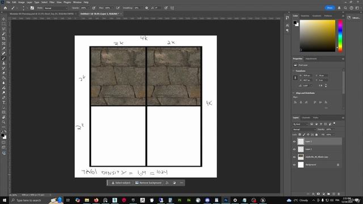Add a layer mask from Layers footer
363x204 pixels.
tap(318, 194)
